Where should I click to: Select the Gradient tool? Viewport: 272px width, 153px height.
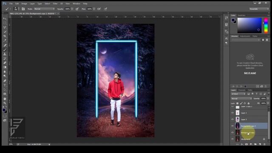click(x=5, y=67)
